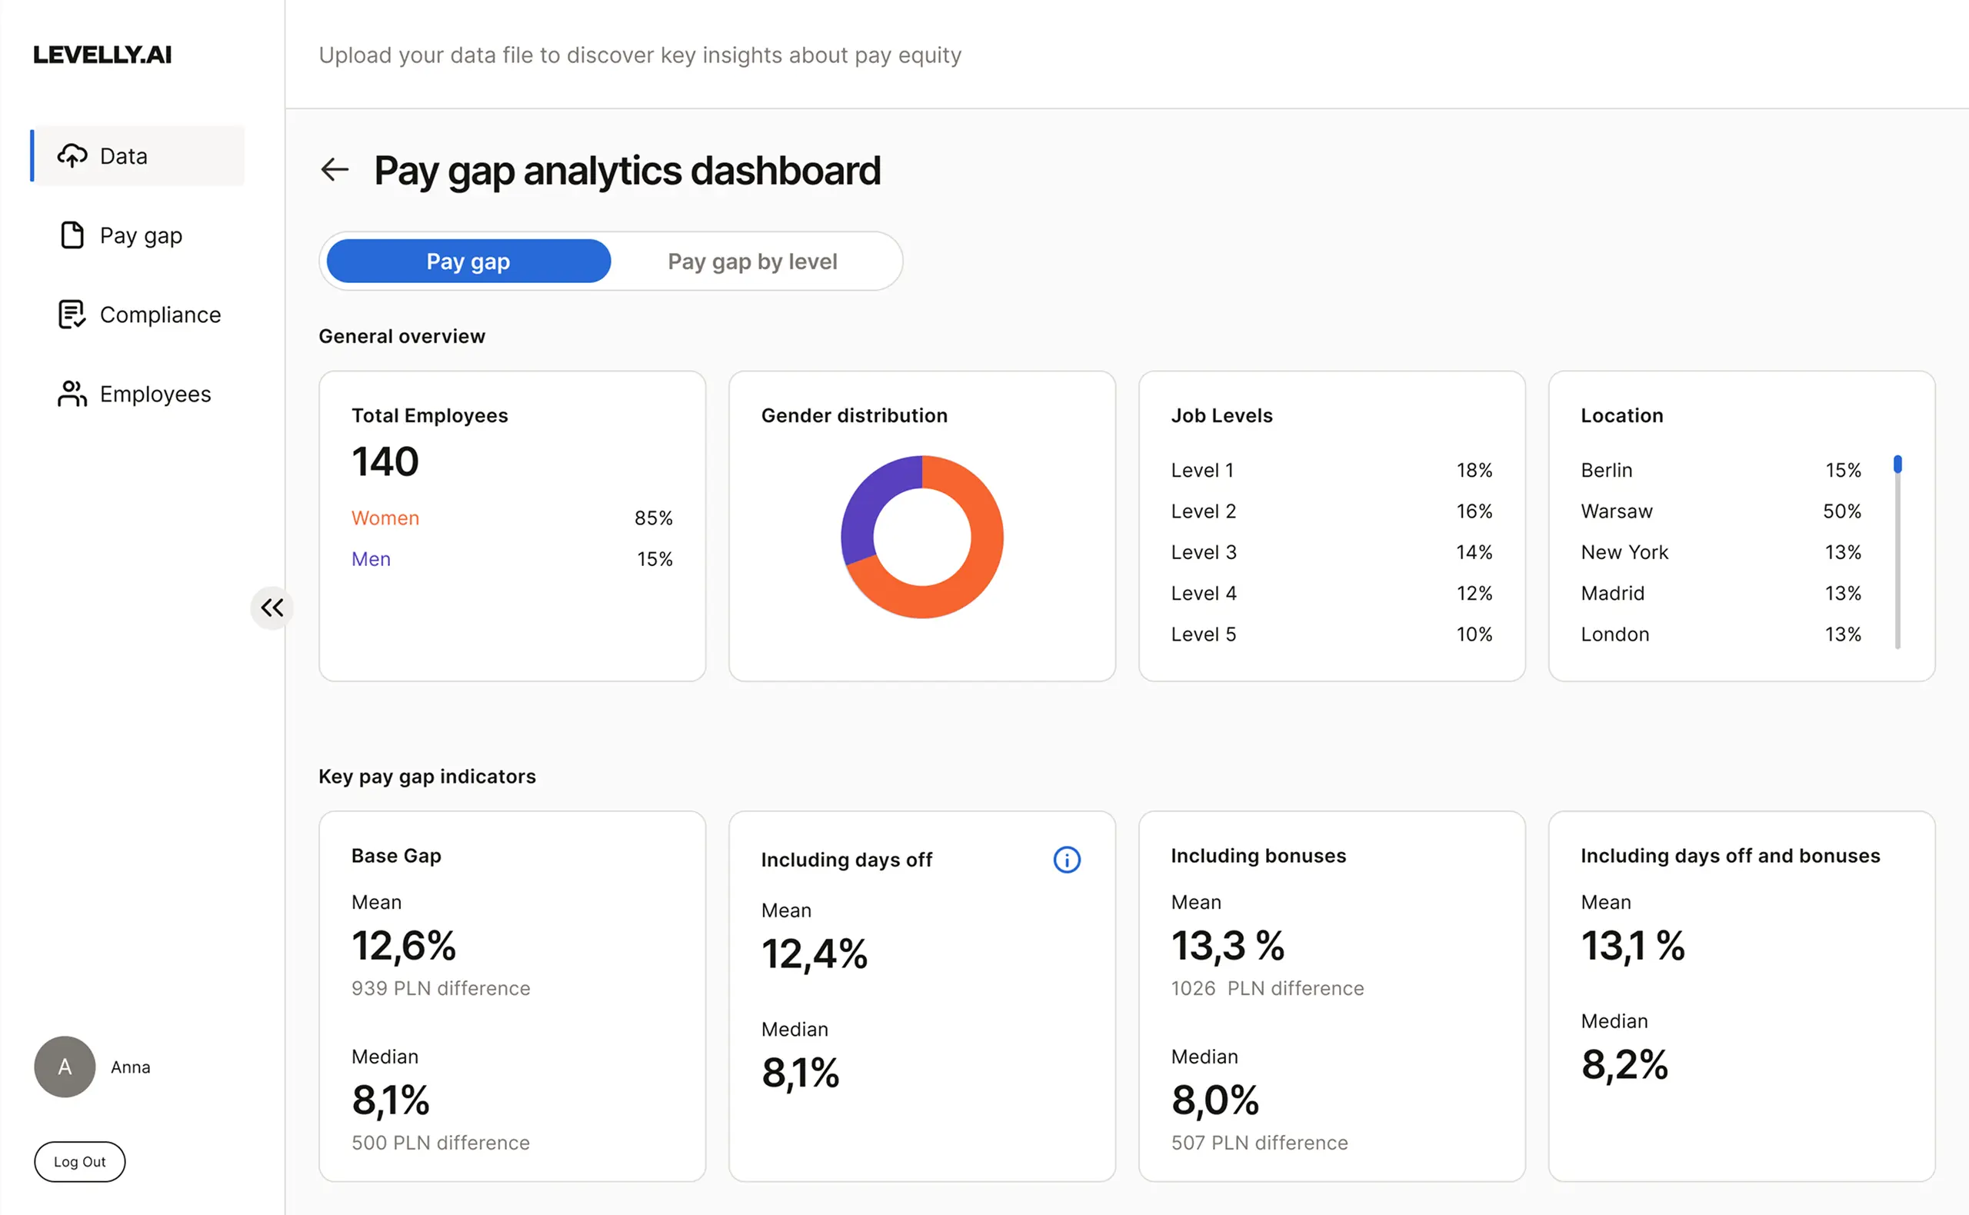Screen dimensions: 1969x1215
Task: Click the Level 3 row
Action: [x=1331, y=552]
